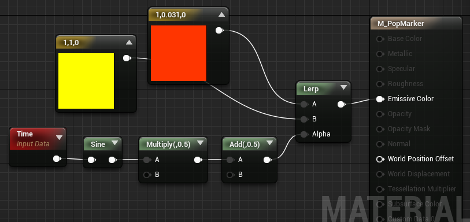Collapse the 1,0.031,0 color node preview
This screenshot has height=222, width=470.
click(x=221, y=14)
